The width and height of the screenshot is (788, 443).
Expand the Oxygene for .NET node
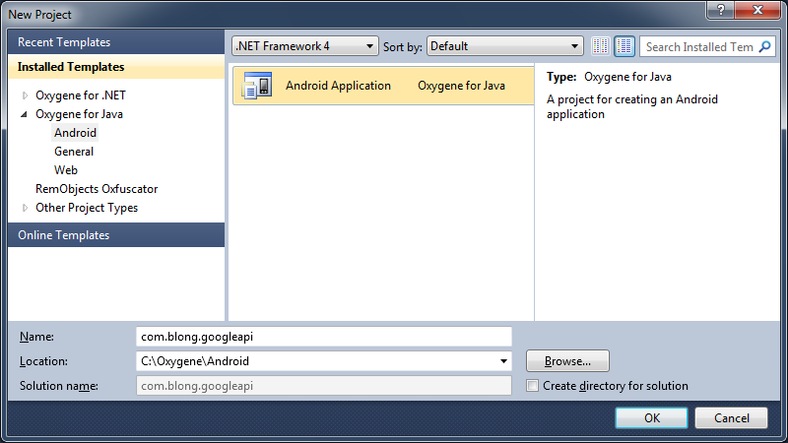coord(25,96)
